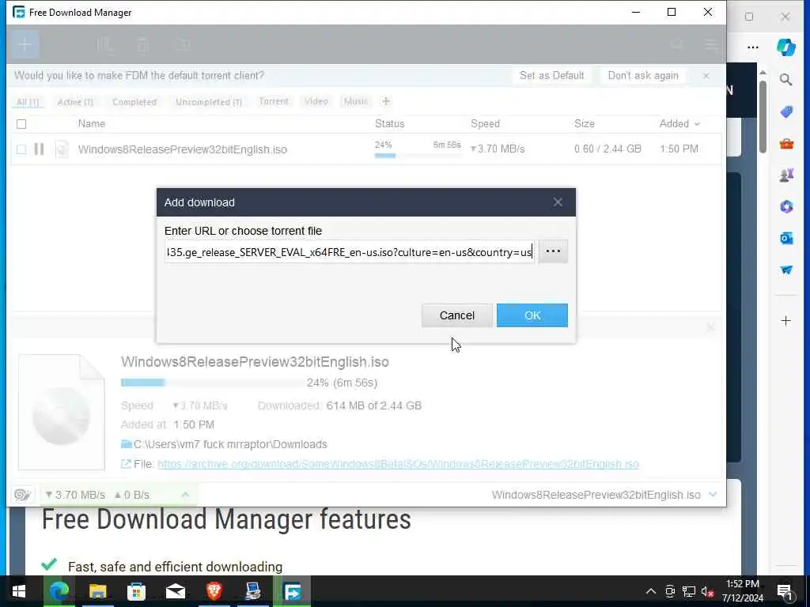Image resolution: width=810 pixels, height=607 pixels.
Task: Click Don't ask again button
Action: (x=643, y=76)
